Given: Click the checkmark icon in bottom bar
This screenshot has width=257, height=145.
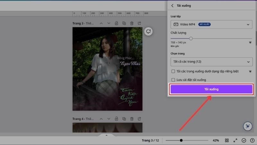Looking at the screenshot, I should (x=244, y=140).
